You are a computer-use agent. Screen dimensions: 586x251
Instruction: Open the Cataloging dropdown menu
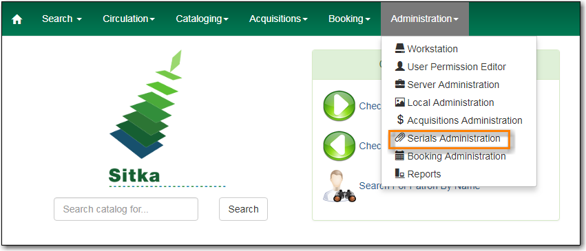(202, 19)
